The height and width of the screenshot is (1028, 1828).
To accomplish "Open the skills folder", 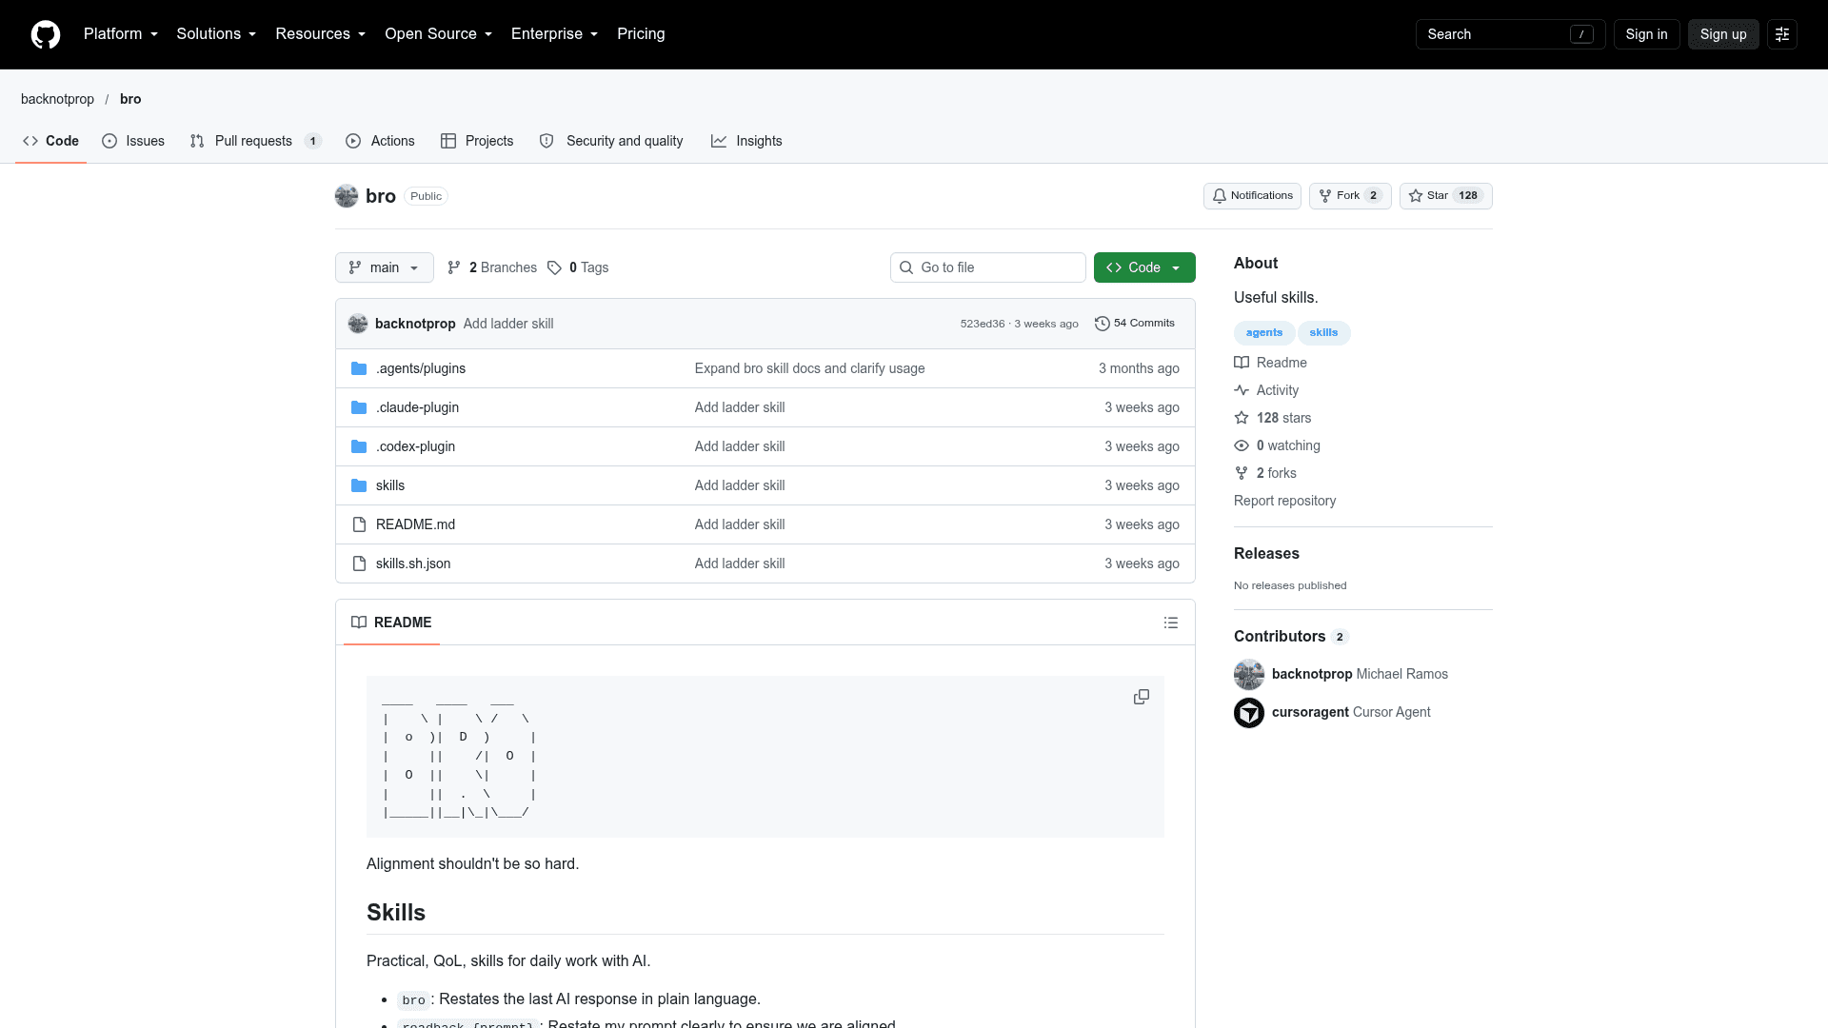I will pyautogui.click(x=389, y=485).
